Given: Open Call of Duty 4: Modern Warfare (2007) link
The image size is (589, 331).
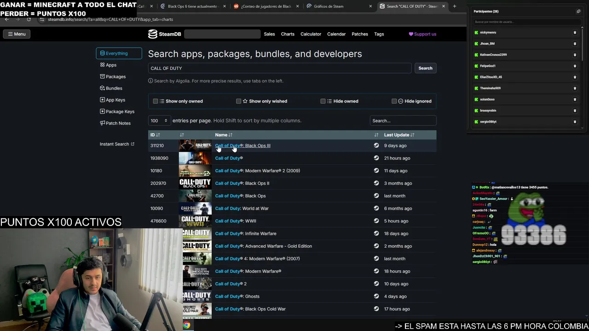Looking at the screenshot, I should tap(257, 258).
